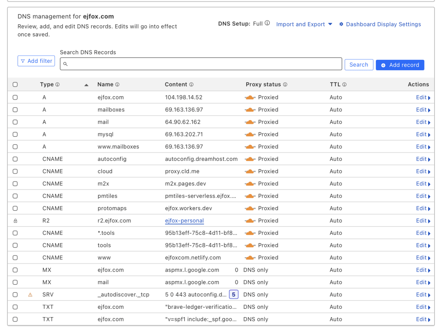
Task: Open the ejfox-personal R2 bucket link
Action: pyautogui.click(x=184, y=221)
